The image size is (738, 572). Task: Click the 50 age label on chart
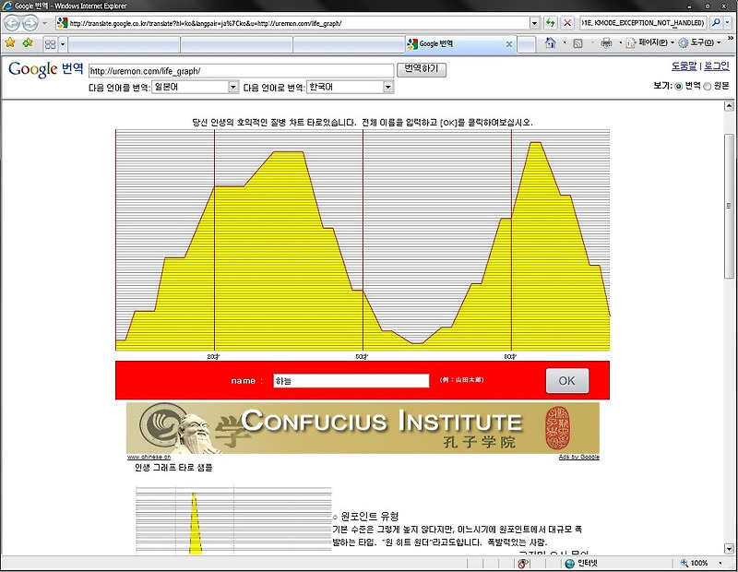(x=362, y=357)
